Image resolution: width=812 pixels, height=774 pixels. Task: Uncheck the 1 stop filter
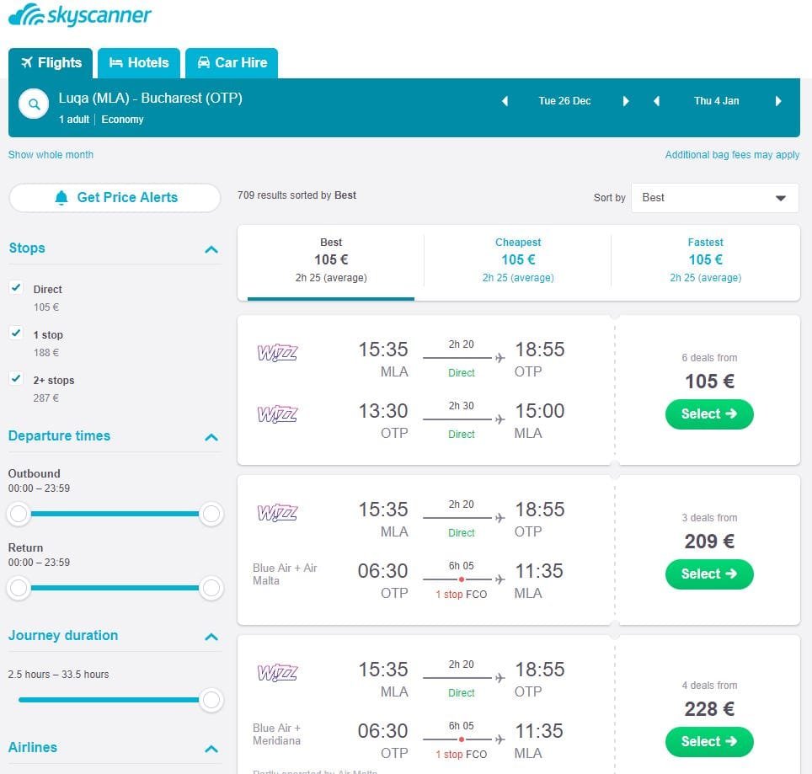click(16, 333)
